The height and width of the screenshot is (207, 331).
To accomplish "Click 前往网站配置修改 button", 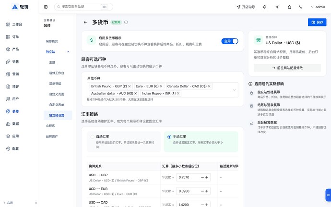I will [287, 68].
